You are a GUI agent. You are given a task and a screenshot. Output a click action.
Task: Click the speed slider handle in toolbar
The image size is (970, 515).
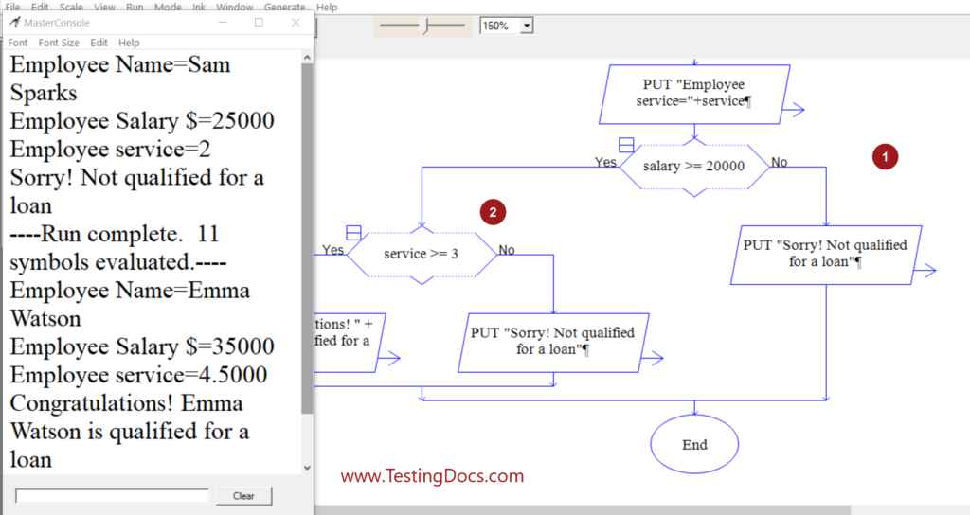pos(425,27)
